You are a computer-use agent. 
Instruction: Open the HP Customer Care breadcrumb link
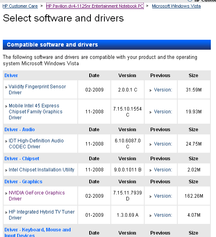pos(20,6)
